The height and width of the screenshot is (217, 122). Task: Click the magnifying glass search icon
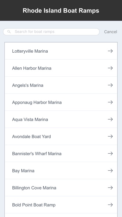click(x=9, y=32)
